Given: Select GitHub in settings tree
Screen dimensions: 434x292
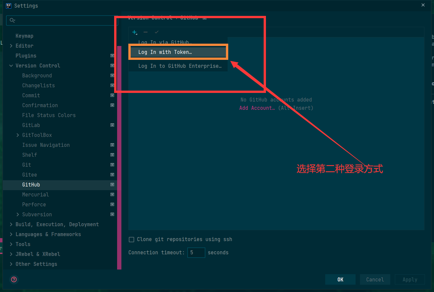Looking at the screenshot, I should (31, 185).
